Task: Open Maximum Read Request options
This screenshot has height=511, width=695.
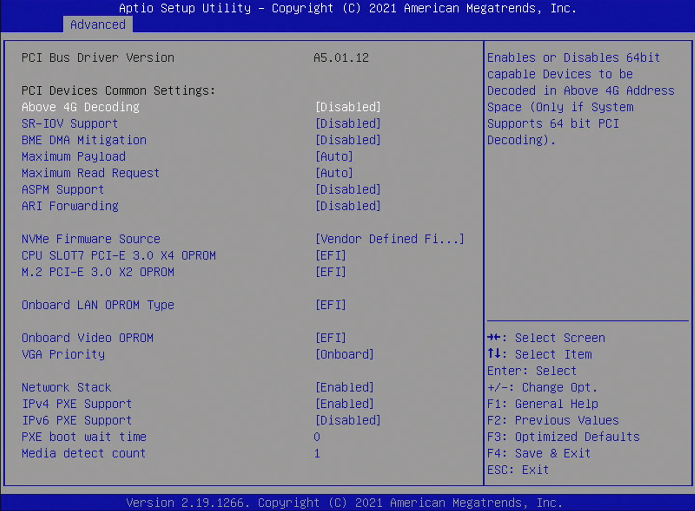Action: (334, 173)
